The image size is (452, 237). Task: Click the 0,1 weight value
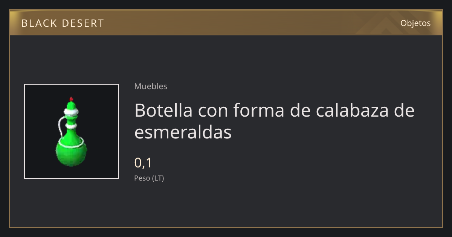click(x=143, y=163)
